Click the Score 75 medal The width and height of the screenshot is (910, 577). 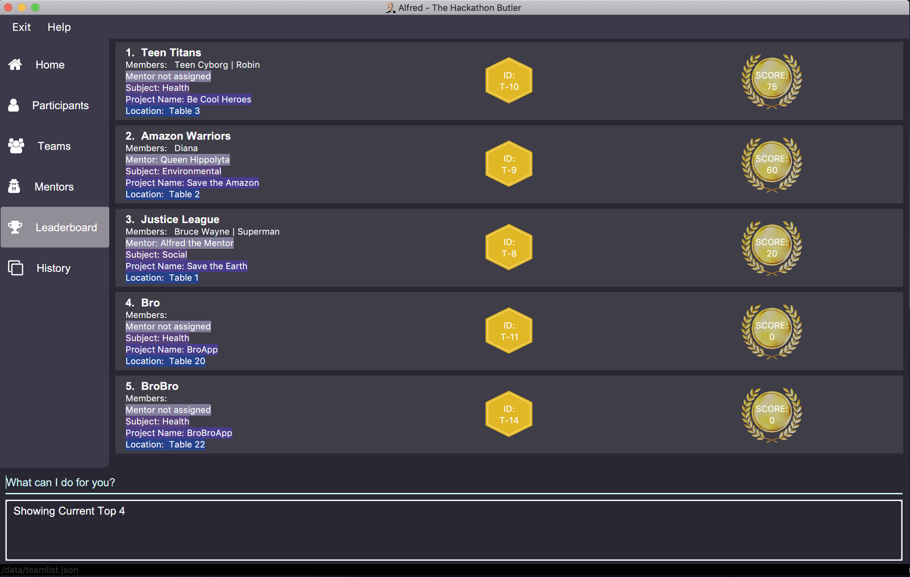772,81
